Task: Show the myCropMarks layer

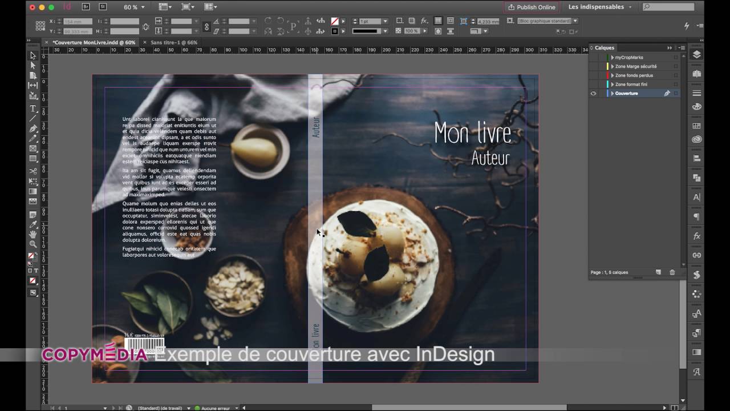Action: pos(594,58)
